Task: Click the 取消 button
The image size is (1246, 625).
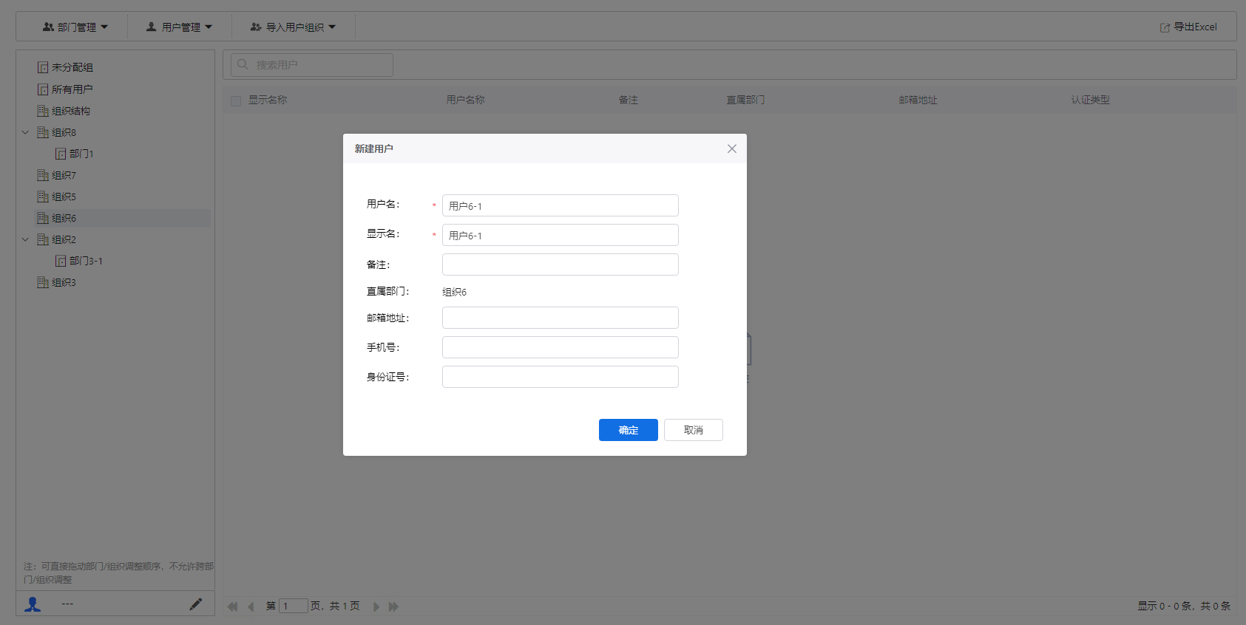Action: pyautogui.click(x=693, y=430)
